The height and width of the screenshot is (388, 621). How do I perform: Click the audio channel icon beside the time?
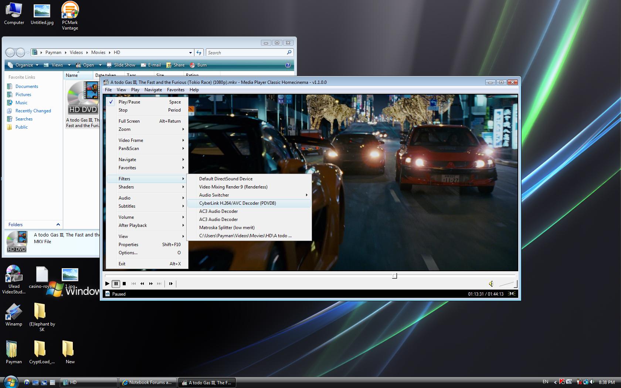(x=512, y=294)
